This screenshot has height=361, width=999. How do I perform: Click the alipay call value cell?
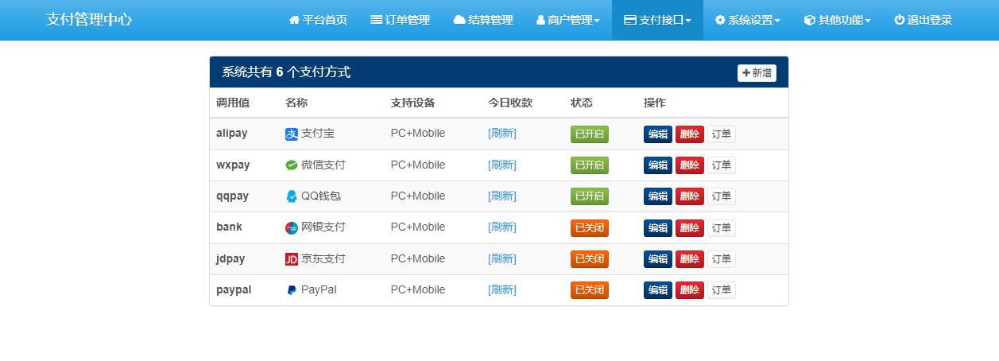click(x=232, y=134)
